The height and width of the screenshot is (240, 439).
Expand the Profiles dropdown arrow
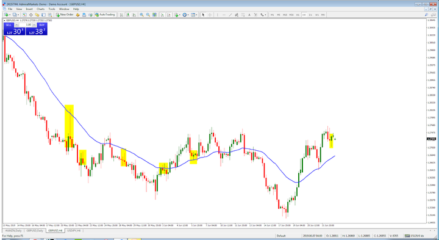(x=18, y=15)
